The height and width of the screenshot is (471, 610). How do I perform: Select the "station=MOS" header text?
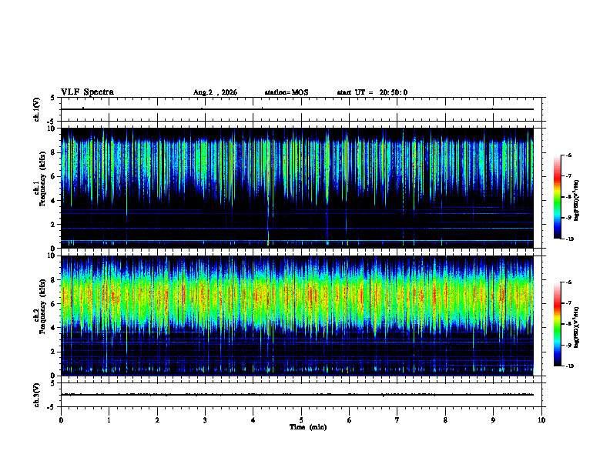pyautogui.click(x=287, y=92)
